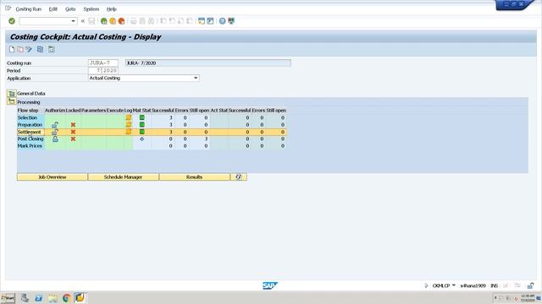Open the Goto menu
The width and height of the screenshot is (542, 304).
pos(70,9)
